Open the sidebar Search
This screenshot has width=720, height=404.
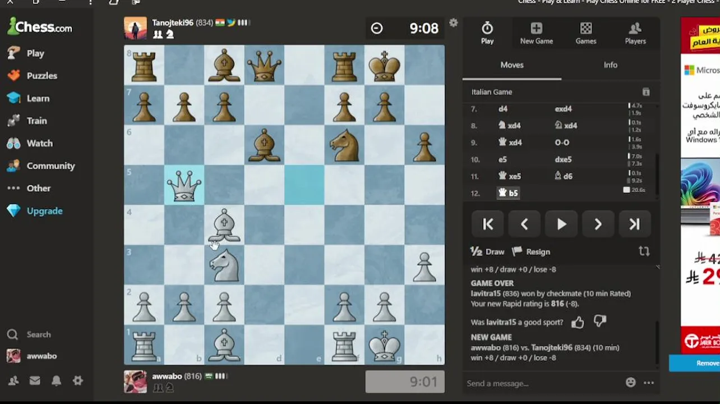point(29,334)
